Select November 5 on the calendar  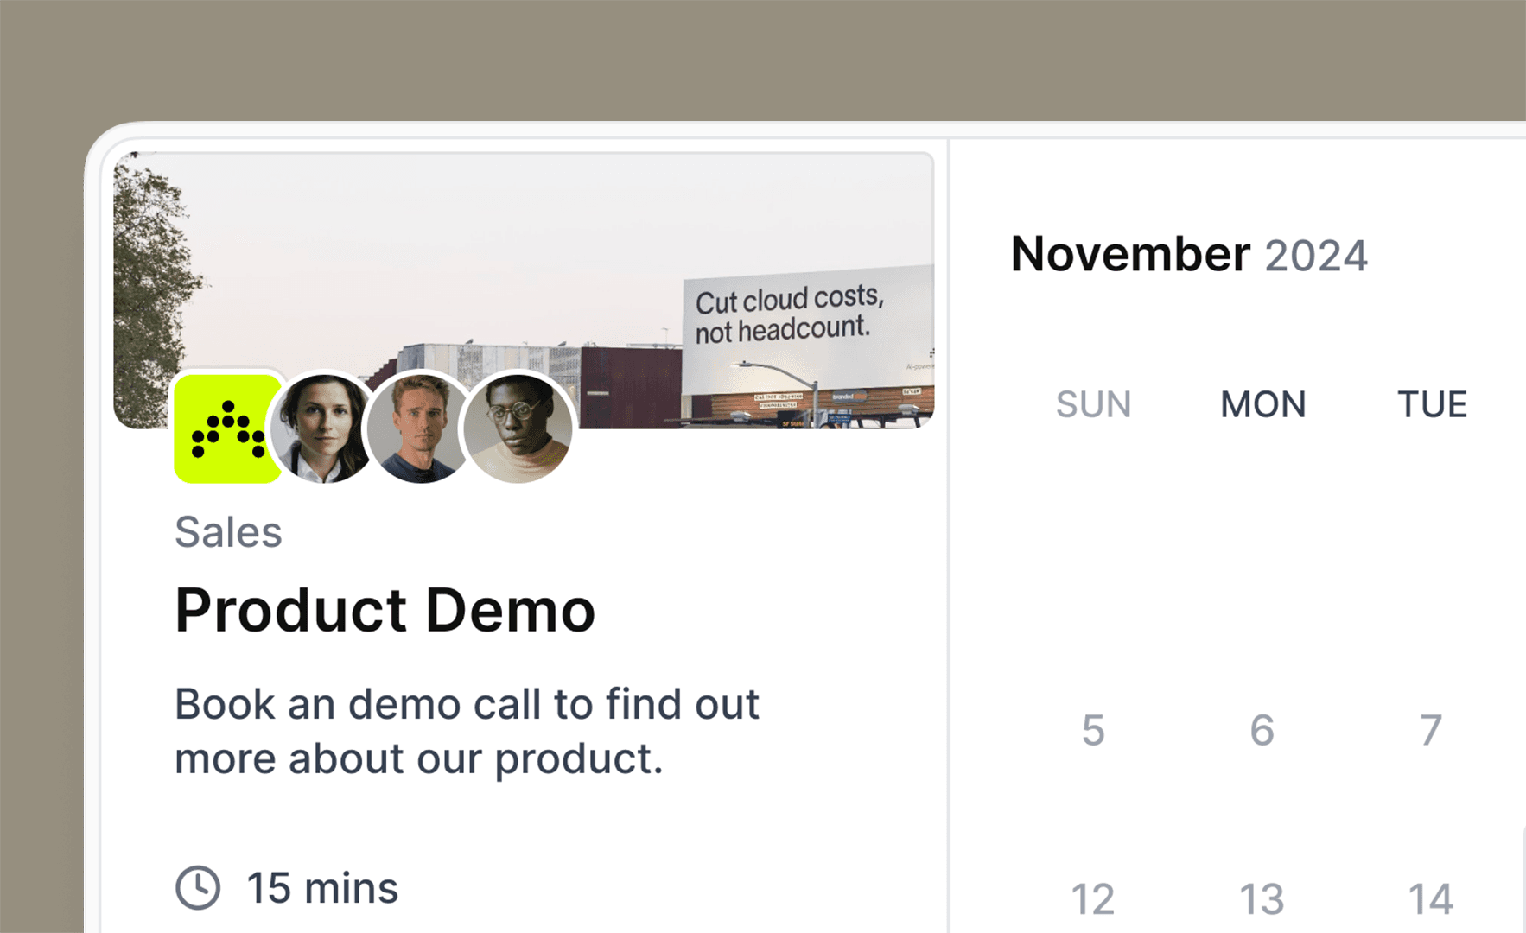coord(1093,730)
